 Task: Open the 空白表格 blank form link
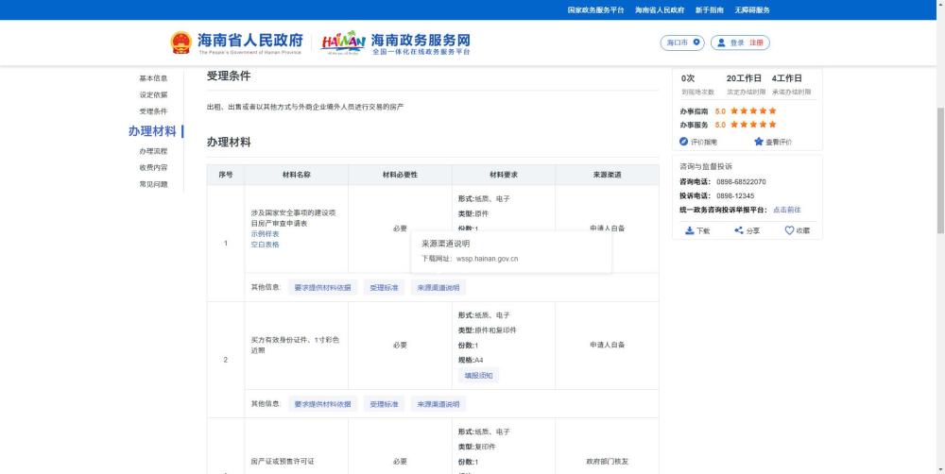click(x=266, y=245)
